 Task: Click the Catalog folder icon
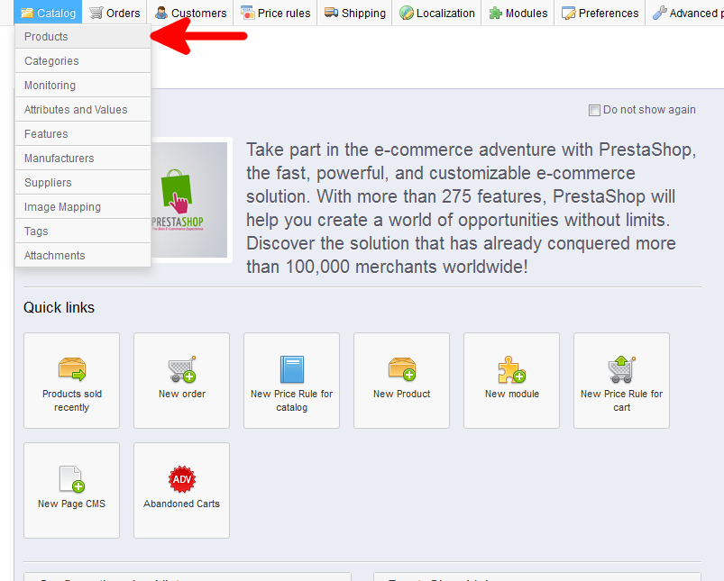[x=27, y=13]
